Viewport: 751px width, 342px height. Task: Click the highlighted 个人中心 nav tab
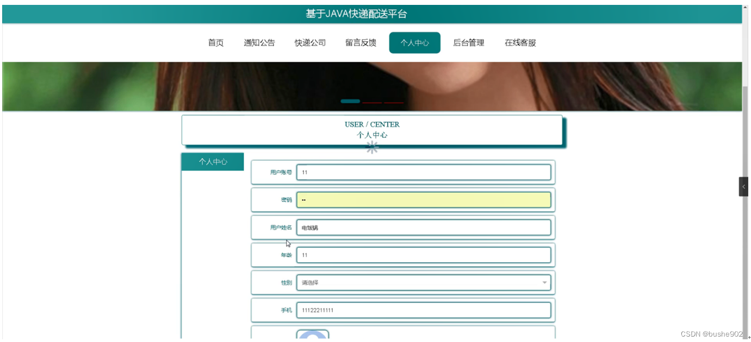pos(414,43)
